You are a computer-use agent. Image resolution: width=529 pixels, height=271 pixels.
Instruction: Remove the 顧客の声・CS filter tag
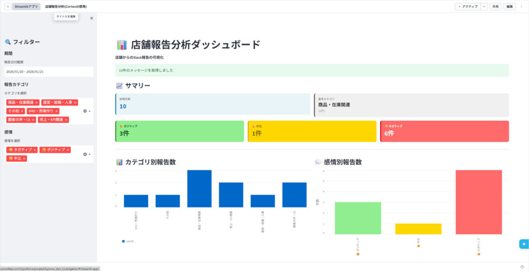click(x=34, y=120)
